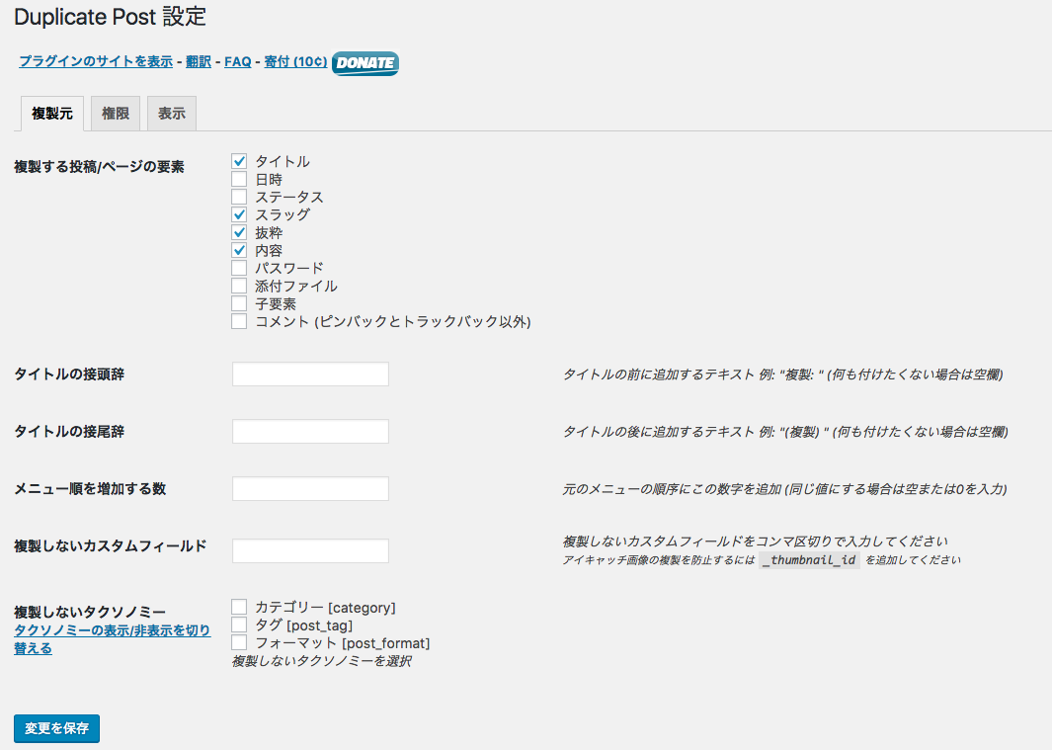Click the 翻訳 link
This screenshot has width=1052, height=750.
tap(199, 61)
